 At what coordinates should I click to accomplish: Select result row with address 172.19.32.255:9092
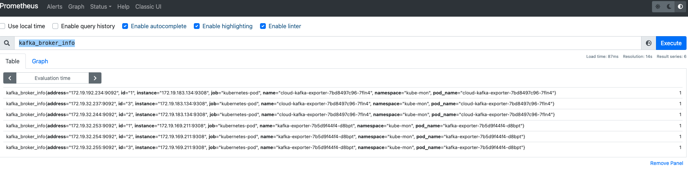343,147
